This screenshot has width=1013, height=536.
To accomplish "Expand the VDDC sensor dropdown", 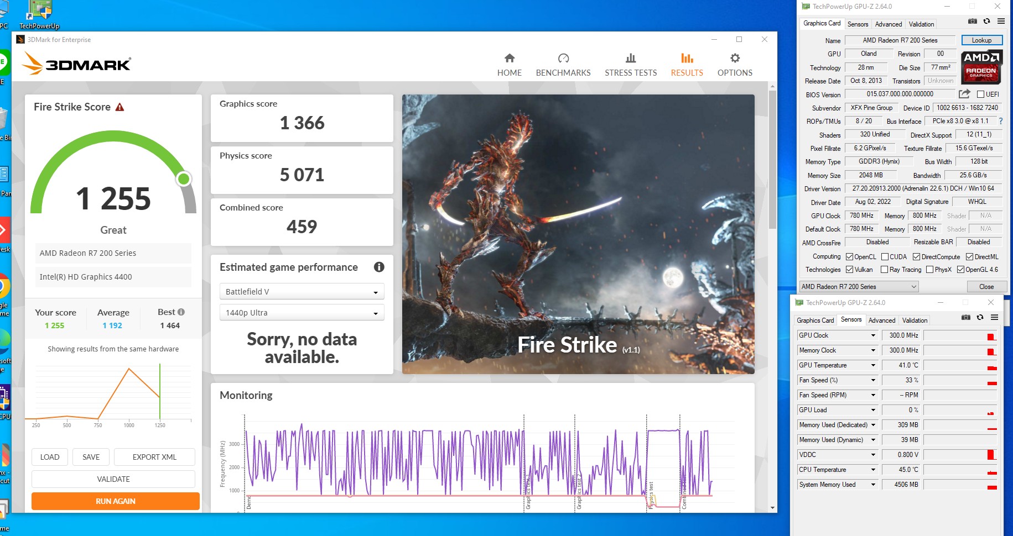I will tap(873, 455).
